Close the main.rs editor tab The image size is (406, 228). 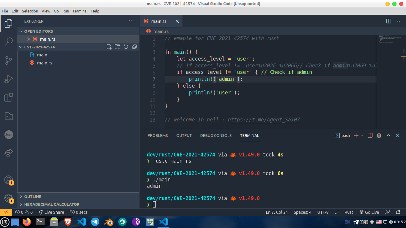(177, 21)
